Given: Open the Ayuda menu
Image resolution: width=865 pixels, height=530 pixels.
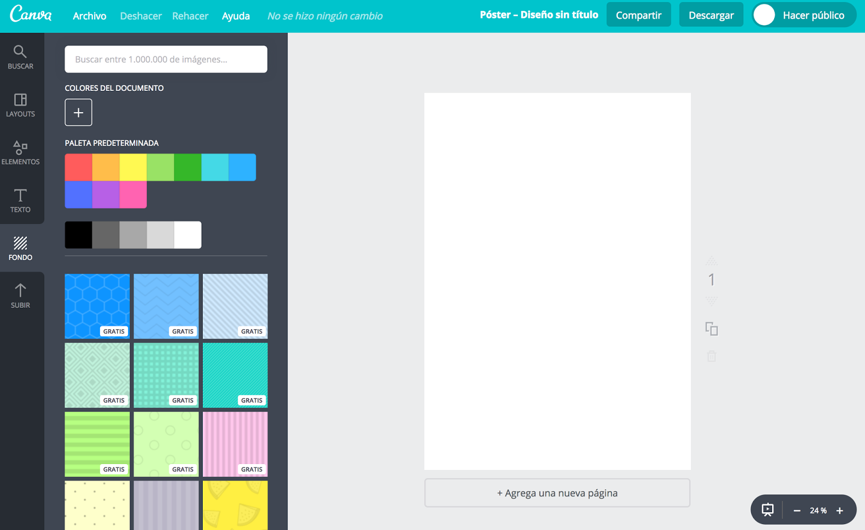Looking at the screenshot, I should (x=236, y=16).
